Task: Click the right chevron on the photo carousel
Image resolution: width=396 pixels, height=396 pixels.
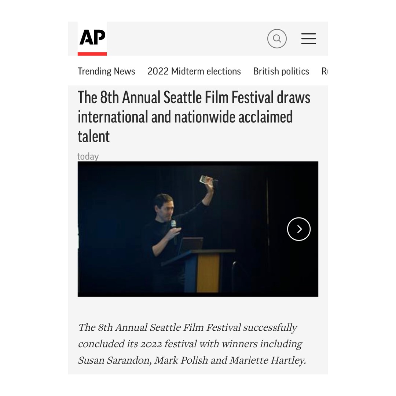Action: (299, 229)
